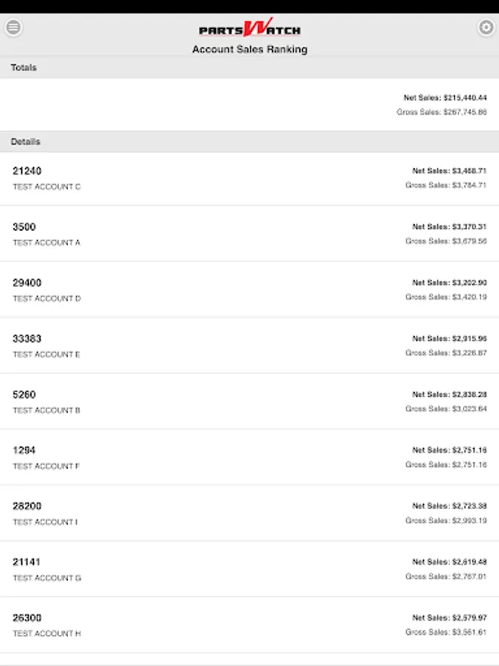Screen dimensions: 499x666
Task: Tap the Account Sales Ranking title
Action: click(250, 50)
